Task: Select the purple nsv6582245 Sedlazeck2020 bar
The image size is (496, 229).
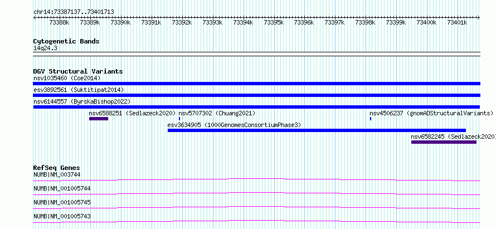Action: (444, 142)
